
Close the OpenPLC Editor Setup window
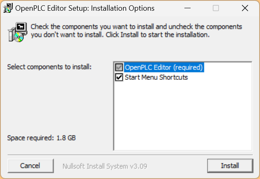tap(245, 8)
